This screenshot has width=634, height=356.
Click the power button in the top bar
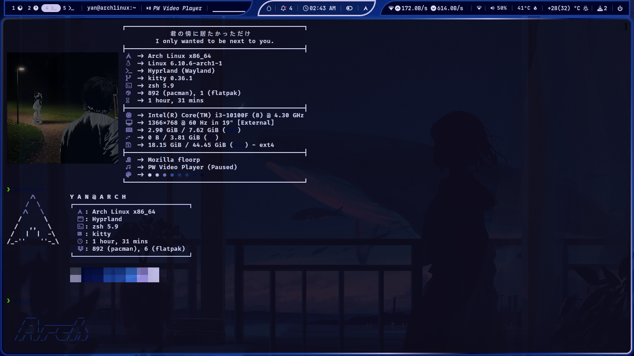click(621, 8)
